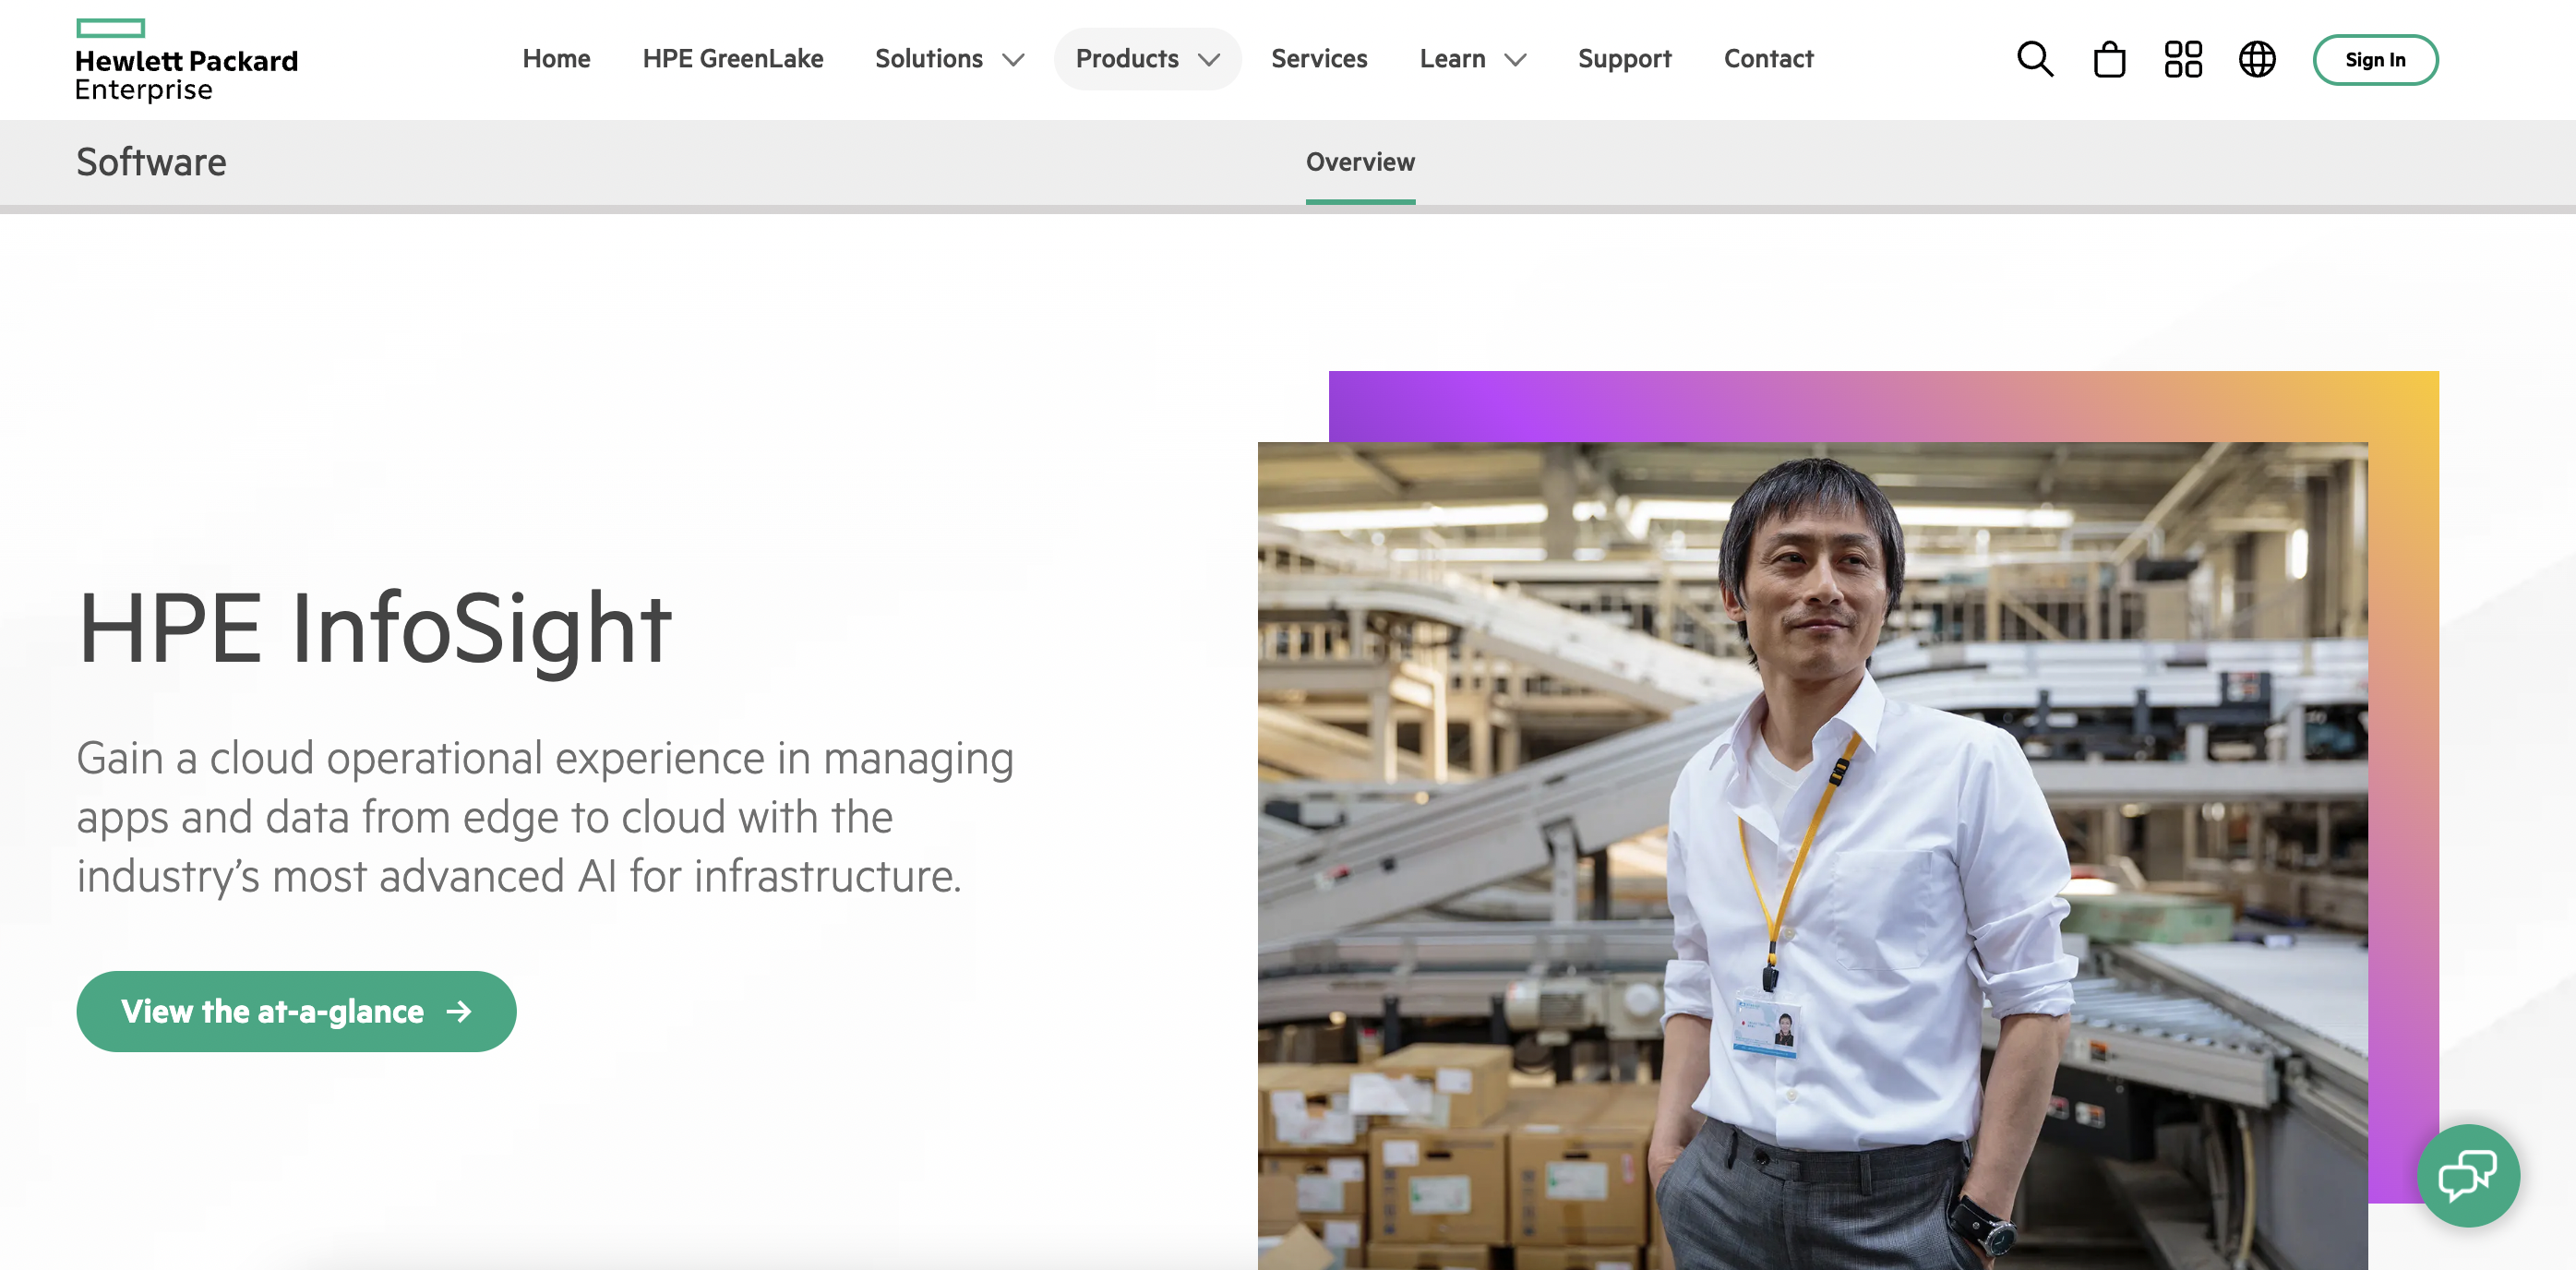This screenshot has width=2576, height=1270.
Task: Click View the at-a-glance button
Action: point(296,1010)
